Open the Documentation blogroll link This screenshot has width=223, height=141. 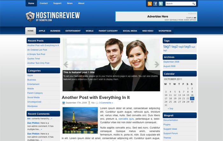point(171,120)
